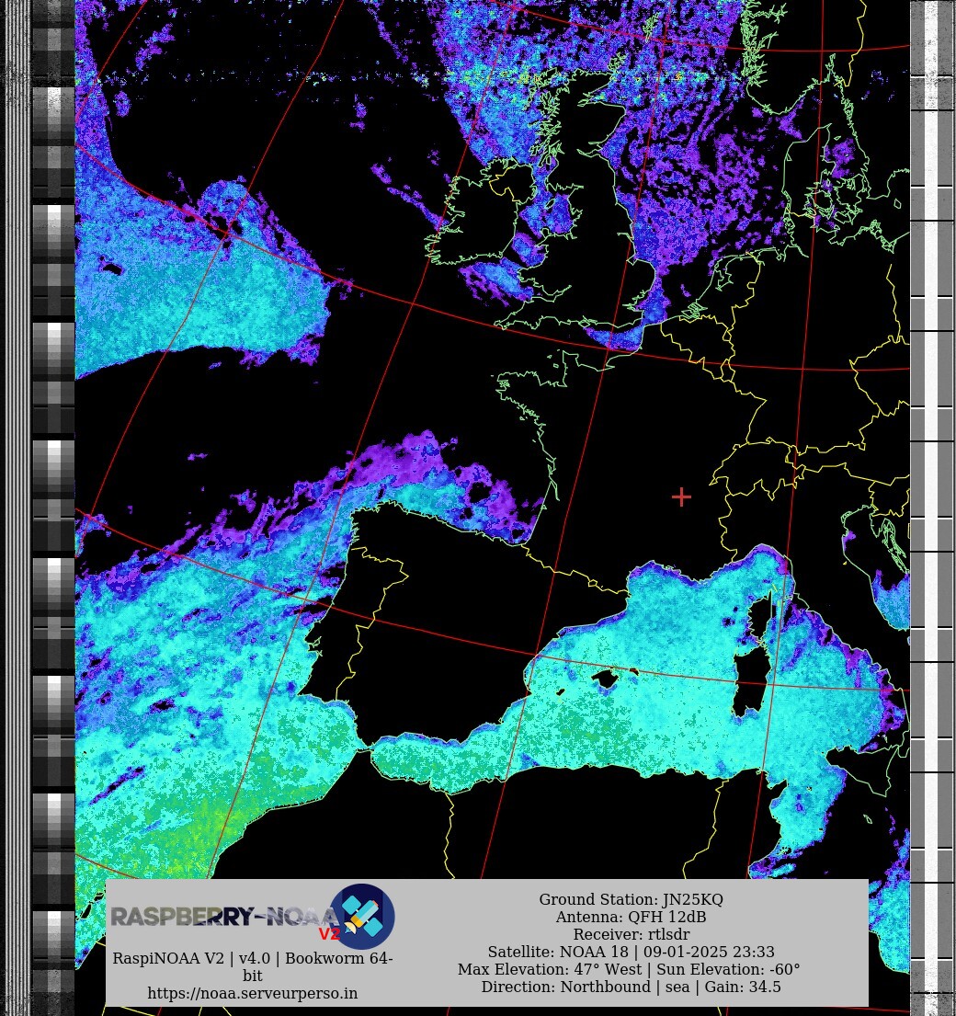Image resolution: width=956 pixels, height=1016 pixels.
Task: Click the RASPBERRY-NOAA logo text
Action: pos(221,917)
